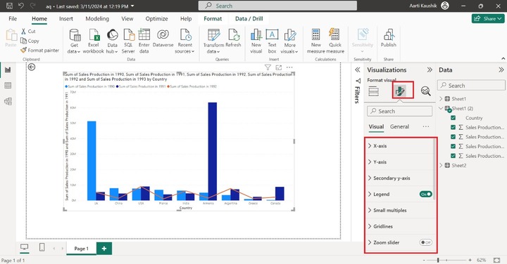Image resolution: width=507 pixels, height=264 pixels.
Task: Click the Save icon in title bar
Action: click(9, 6)
